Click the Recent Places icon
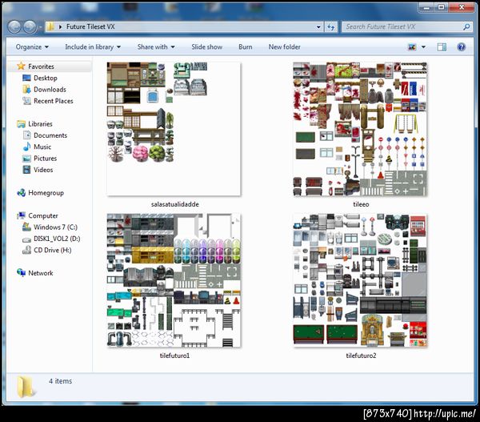 [x=26, y=101]
